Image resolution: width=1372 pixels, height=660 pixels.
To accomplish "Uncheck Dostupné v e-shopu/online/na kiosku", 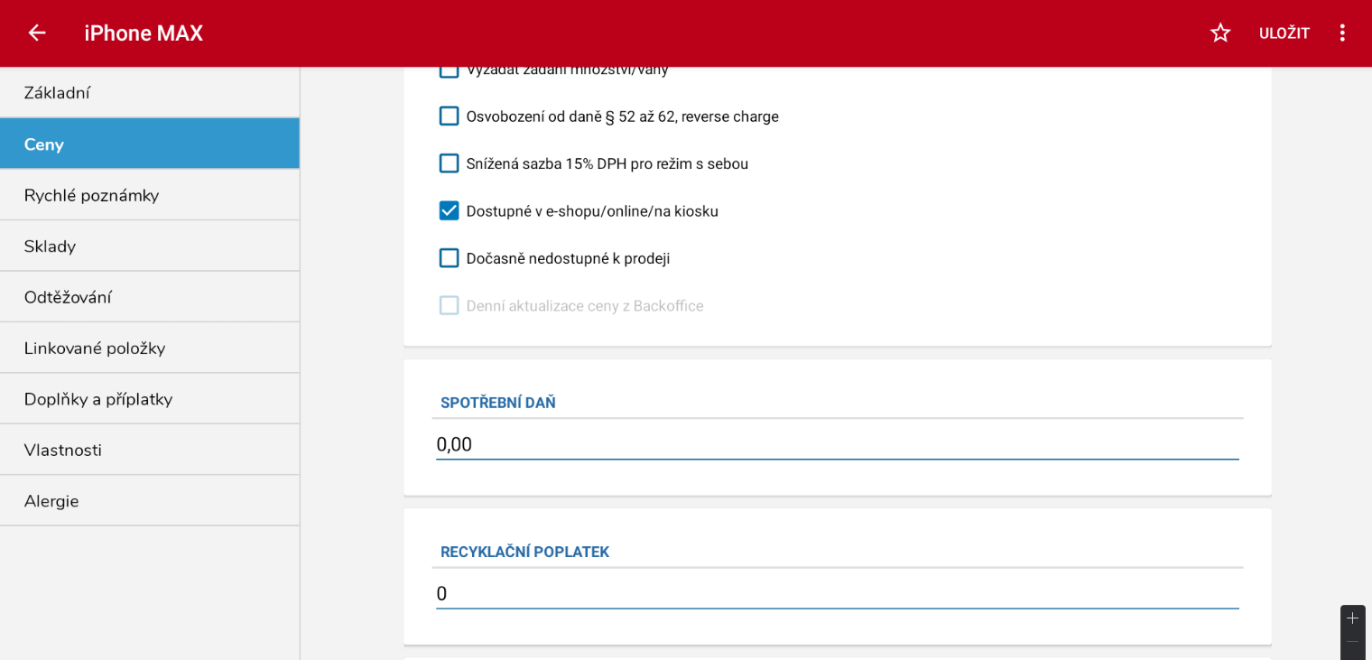I will pyautogui.click(x=449, y=211).
